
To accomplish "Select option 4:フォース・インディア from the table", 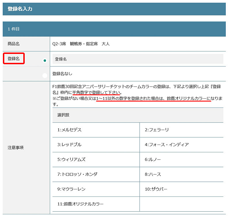I will [x=167, y=145].
